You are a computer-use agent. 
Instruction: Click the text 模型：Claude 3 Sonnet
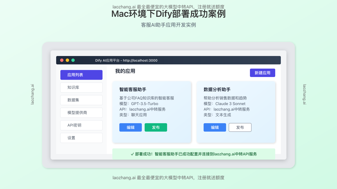pyautogui.click(x=224, y=104)
